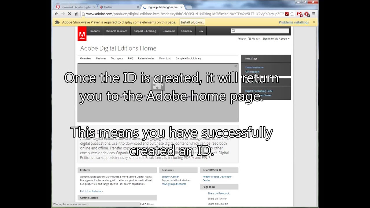Select the Tech specs sub-tab
The height and width of the screenshot is (208, 370).
[x=117, y=58]
